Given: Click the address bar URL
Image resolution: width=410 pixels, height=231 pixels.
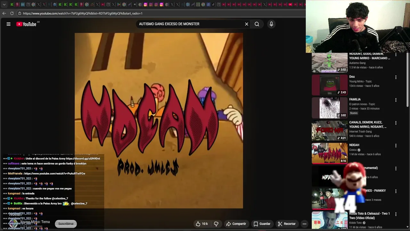Looking at the screenshot, I should 83,13.
